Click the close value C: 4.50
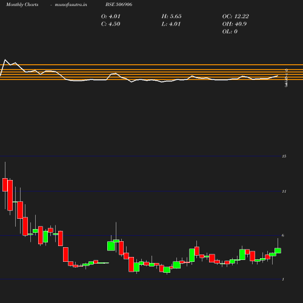The image size is (303, 303). coord(110,24)
